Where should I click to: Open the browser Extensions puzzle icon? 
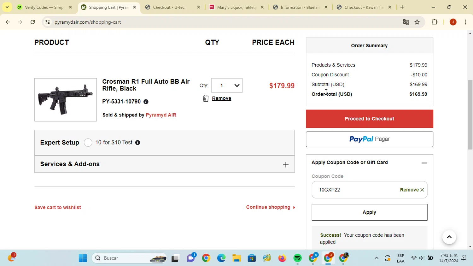coord(435,22)
